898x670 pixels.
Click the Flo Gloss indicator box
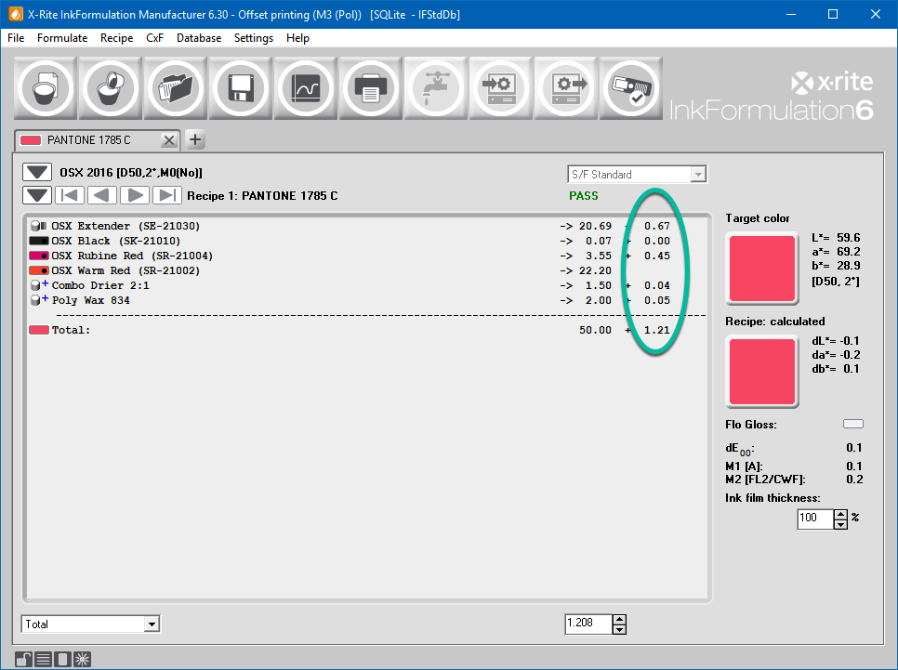click(x=853, y=424)
